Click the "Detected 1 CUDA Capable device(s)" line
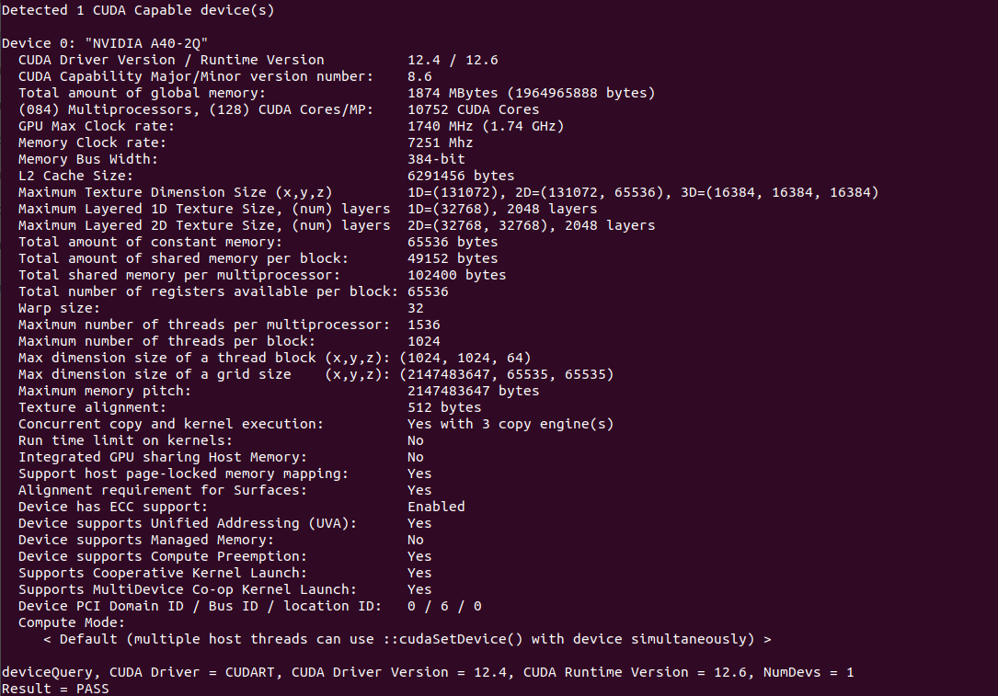The height and width of the screenshot is (696, 998). (x=138, y=10)
